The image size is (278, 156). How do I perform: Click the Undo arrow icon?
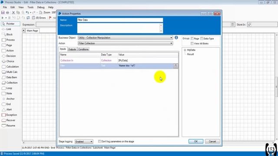point(27,13)
